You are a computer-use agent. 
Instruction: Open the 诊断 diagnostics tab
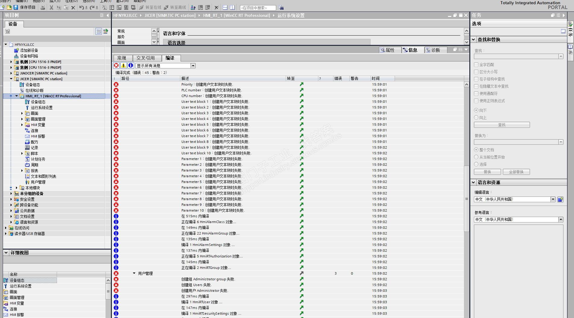pyautogui.click(x=436, y=50)
